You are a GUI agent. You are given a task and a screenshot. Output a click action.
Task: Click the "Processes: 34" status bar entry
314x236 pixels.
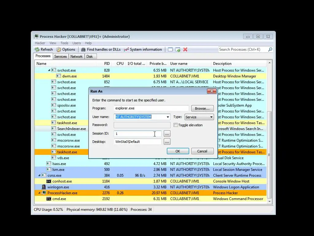[141, 210]
